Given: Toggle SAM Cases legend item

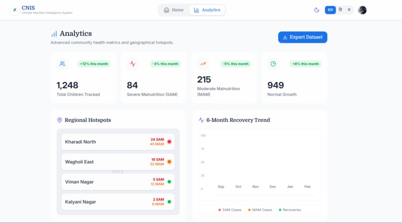Looking at the screenshot, I should point(230,210).
